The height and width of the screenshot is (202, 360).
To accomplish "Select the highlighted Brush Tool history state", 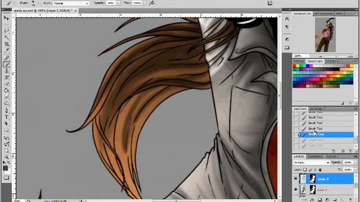I will click(326, 135).
